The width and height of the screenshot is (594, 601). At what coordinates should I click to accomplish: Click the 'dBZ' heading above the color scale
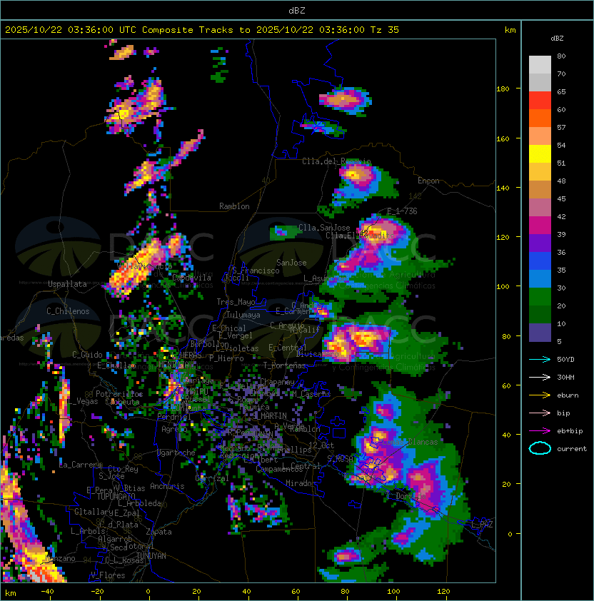click(557, 39)
